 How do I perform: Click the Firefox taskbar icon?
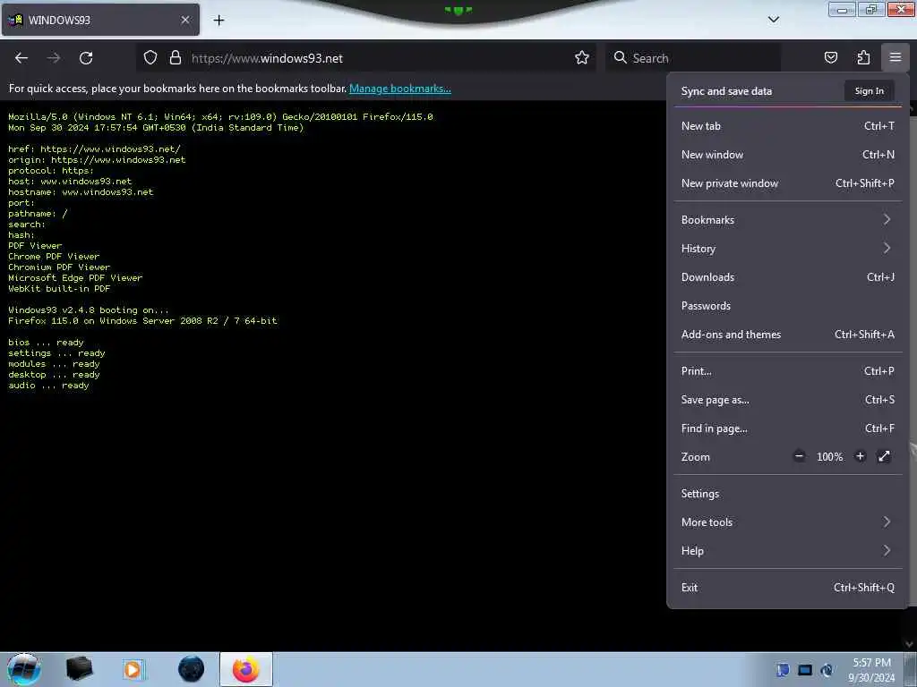(x=246, y=669)
